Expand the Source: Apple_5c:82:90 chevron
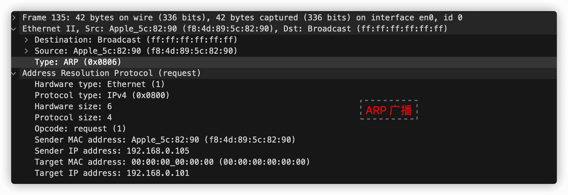Image resolution: width=568 pixels, height=195 pixels. 26,51
